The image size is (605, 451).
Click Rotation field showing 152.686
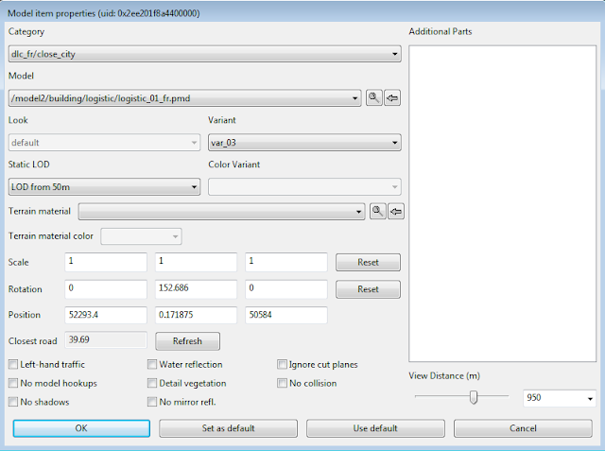click(196, 289)
